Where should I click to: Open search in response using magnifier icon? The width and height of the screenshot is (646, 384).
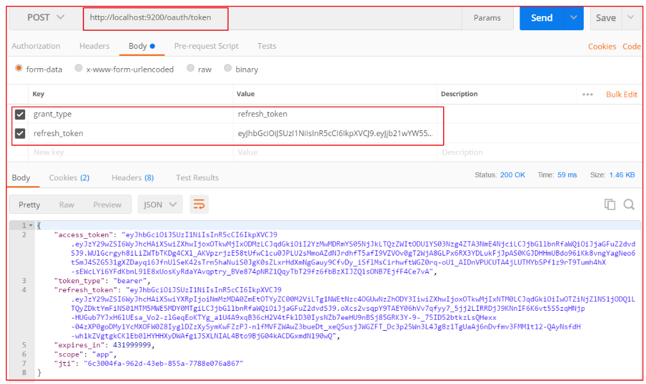629,204
